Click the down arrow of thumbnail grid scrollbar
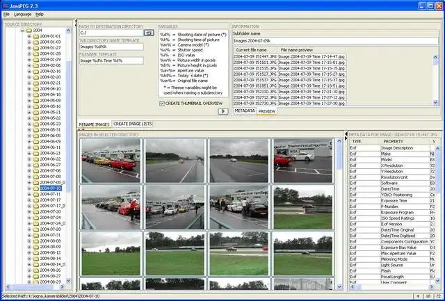The width and height of the screenshot is (445, 301). coord(339,286)
